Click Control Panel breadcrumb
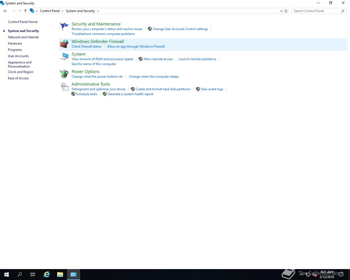The width and height of the screenshot is (350, 280). 50,11
